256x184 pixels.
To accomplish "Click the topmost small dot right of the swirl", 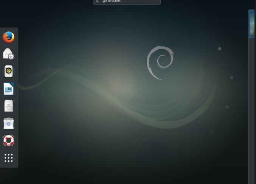I will pyautogui.click(x=219, y=49).
